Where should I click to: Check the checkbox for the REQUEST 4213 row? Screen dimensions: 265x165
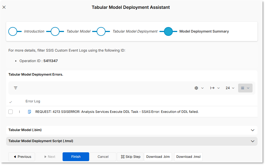(x=11, y=112)
